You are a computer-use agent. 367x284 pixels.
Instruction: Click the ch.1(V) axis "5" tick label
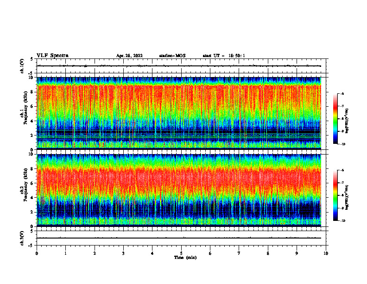click(x=32, y=59)
